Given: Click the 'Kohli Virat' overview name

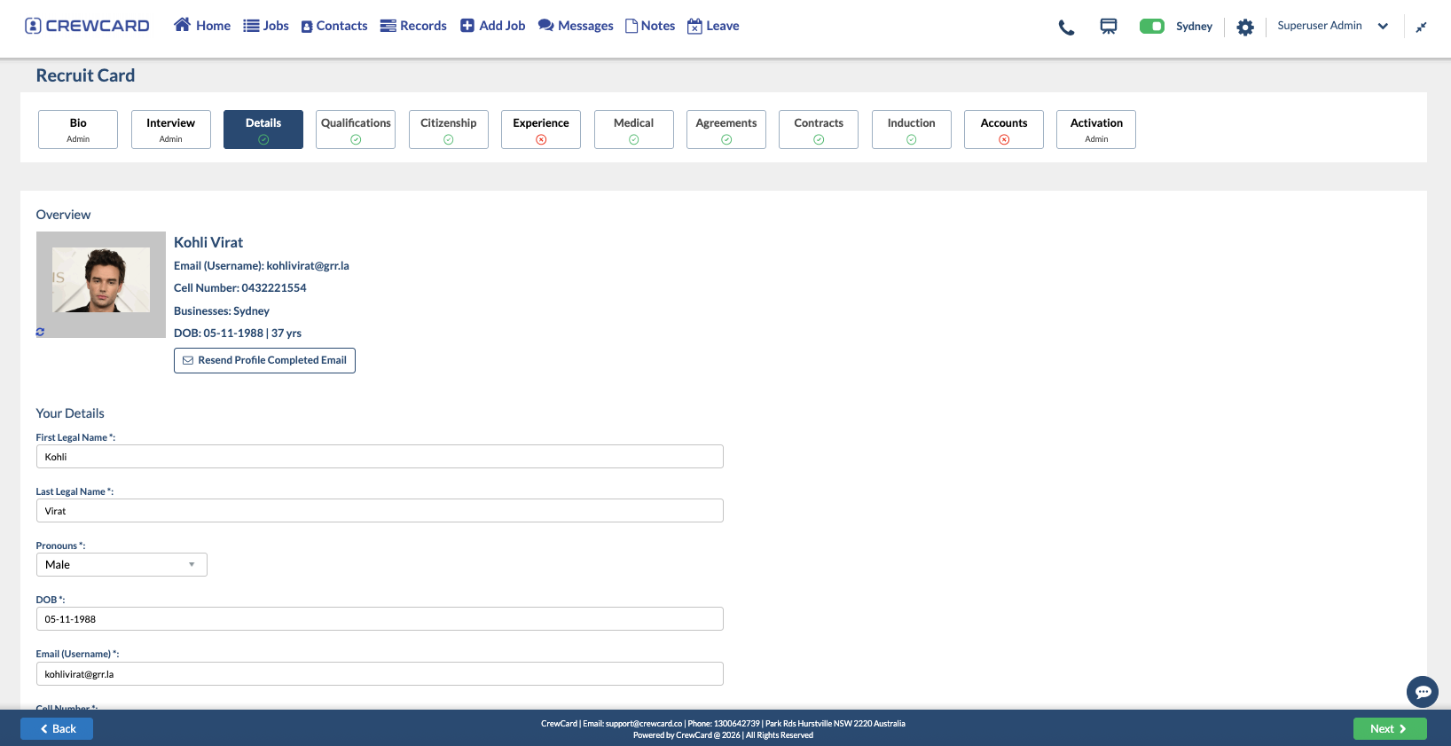Looking at the screenshot, I should tap(208, 242).
